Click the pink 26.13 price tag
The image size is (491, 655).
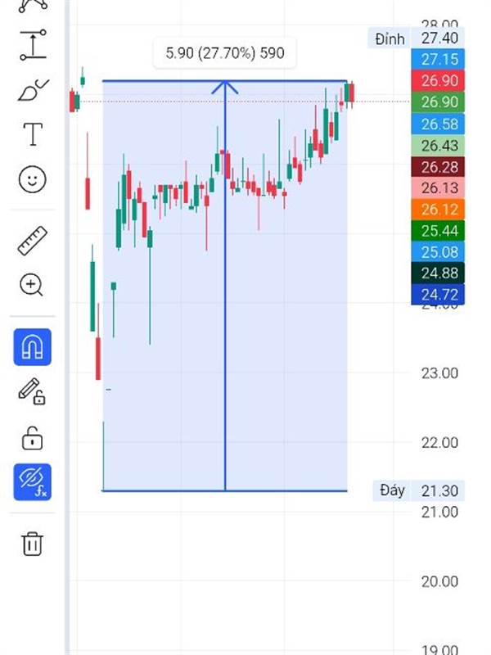(438, 188)
